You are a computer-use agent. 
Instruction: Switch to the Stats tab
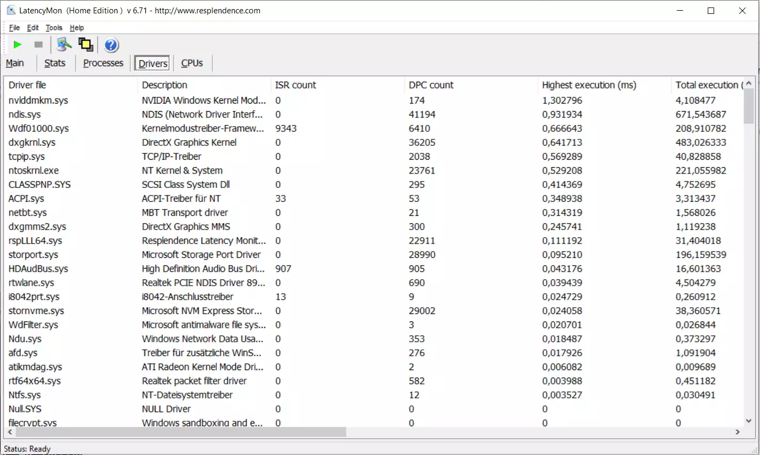pos(55,63)
